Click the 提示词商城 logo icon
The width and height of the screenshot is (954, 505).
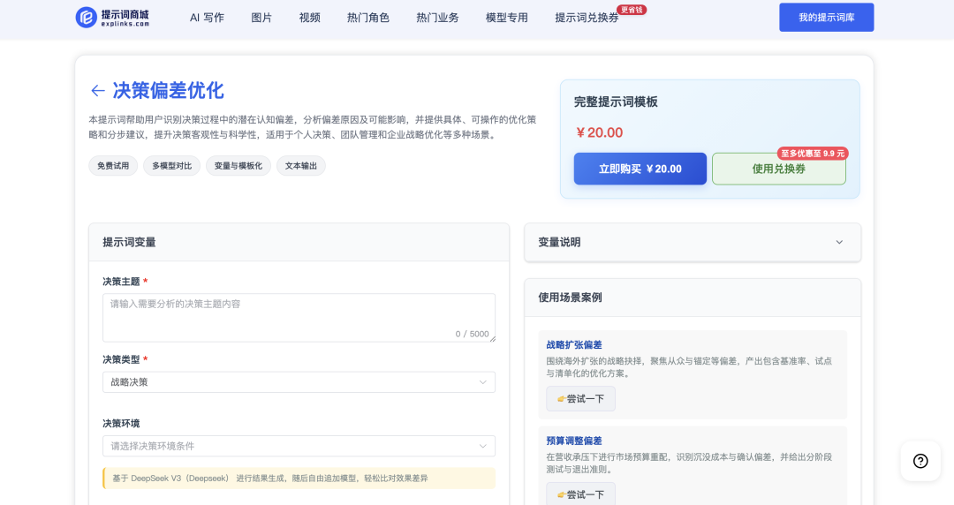[x=87, y=18]
